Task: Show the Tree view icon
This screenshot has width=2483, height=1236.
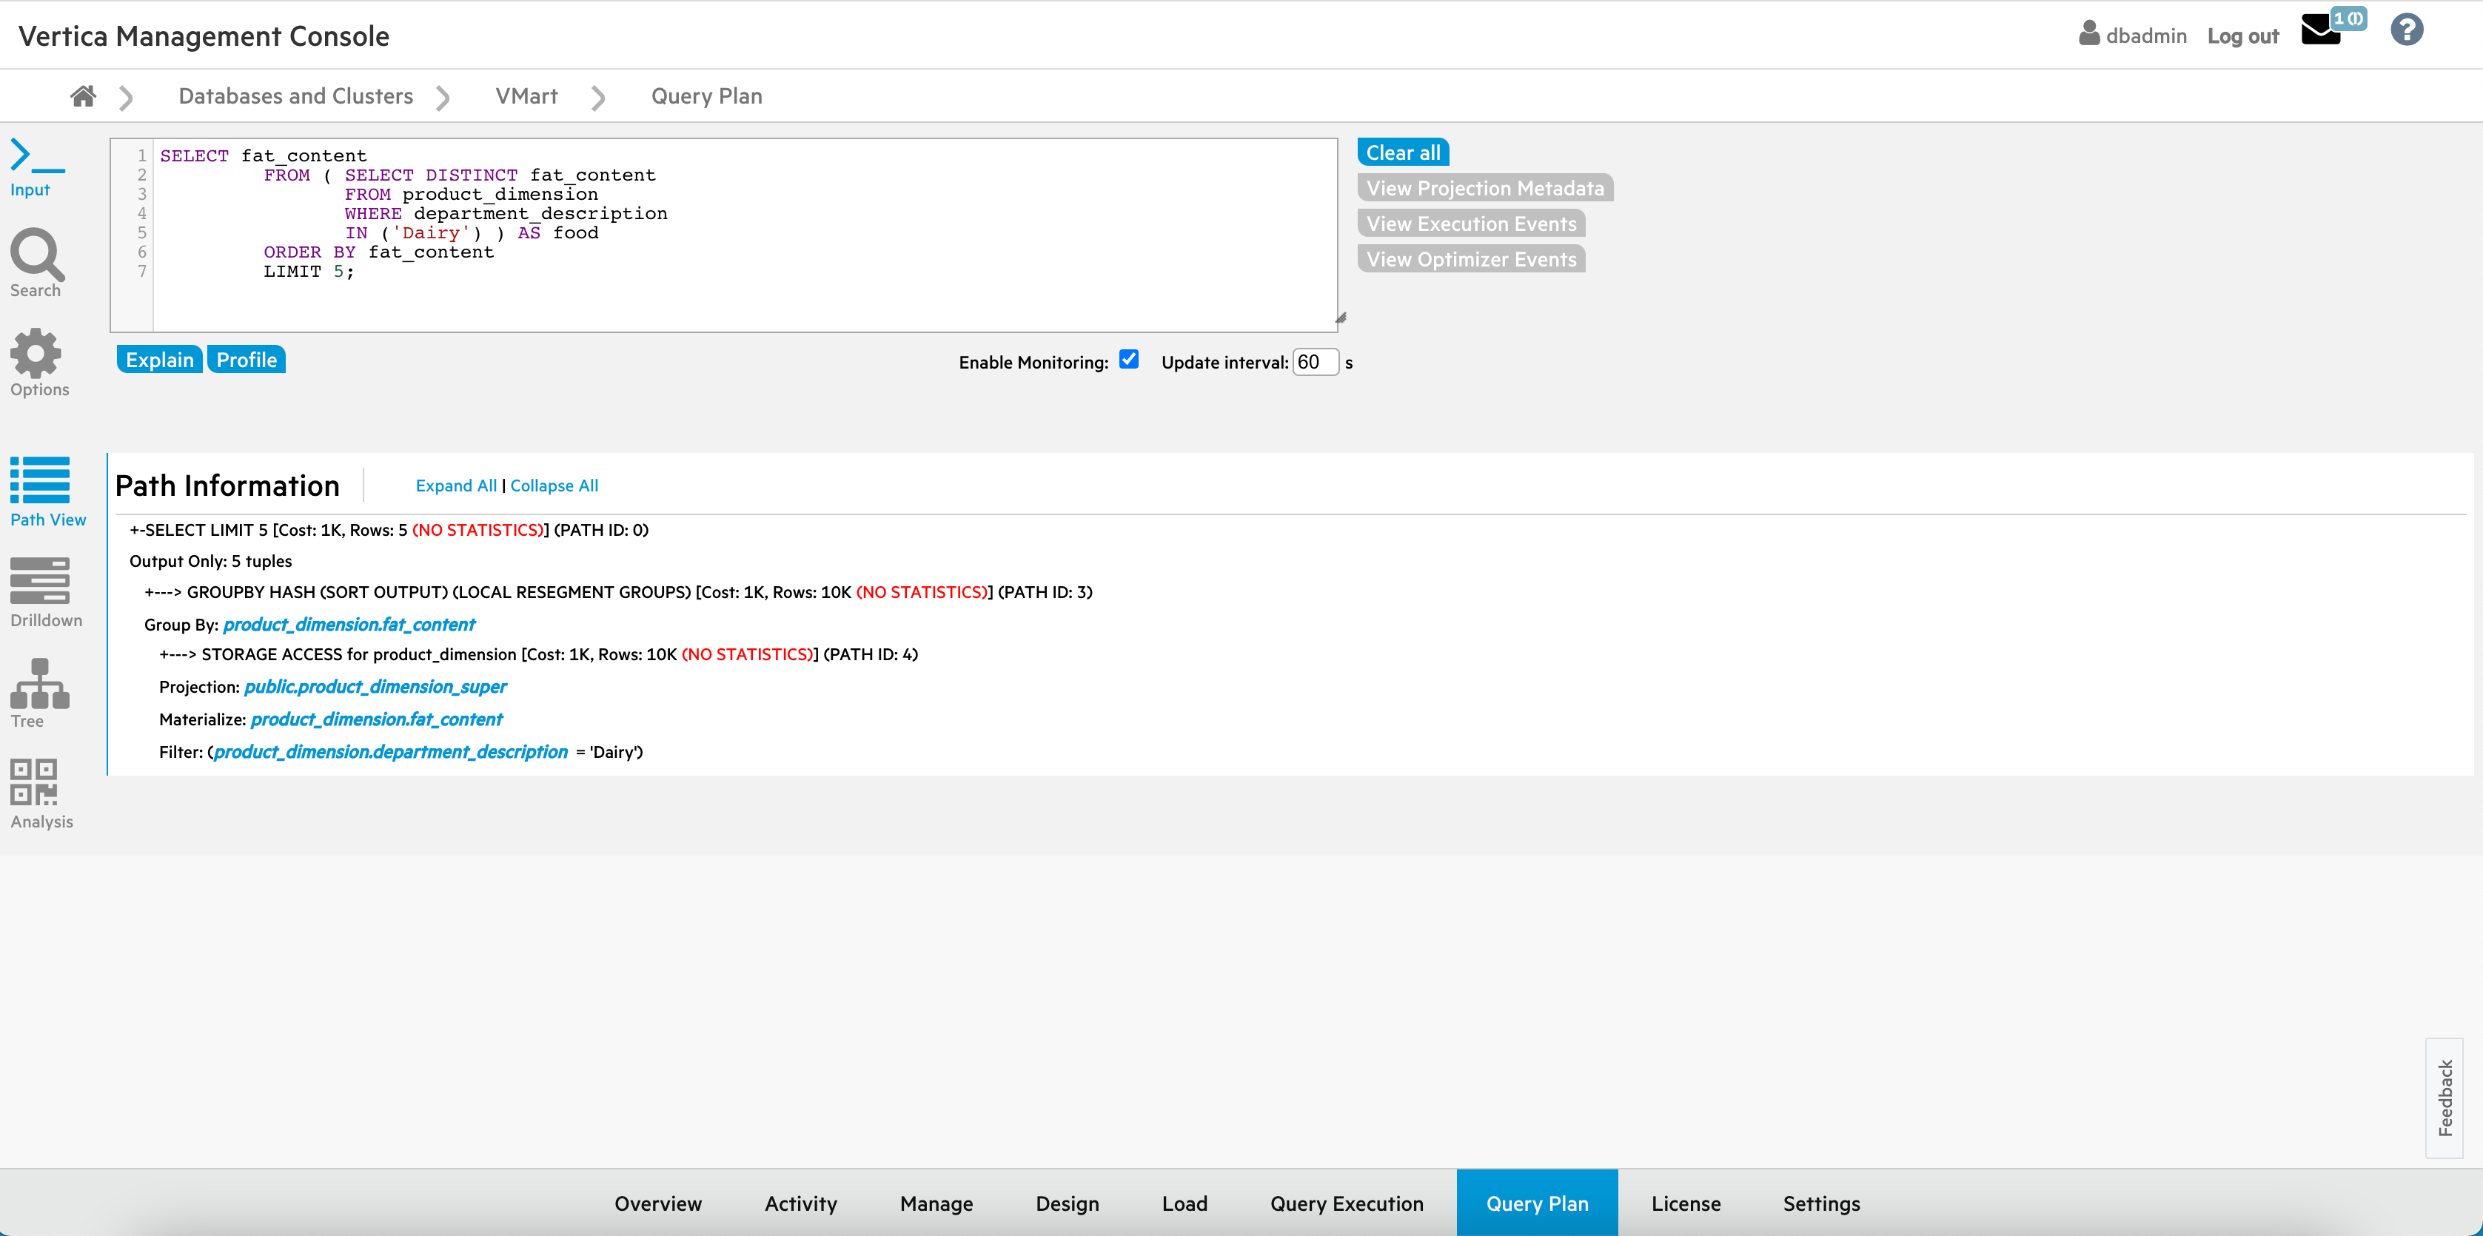Action: [x=39, y=683]
